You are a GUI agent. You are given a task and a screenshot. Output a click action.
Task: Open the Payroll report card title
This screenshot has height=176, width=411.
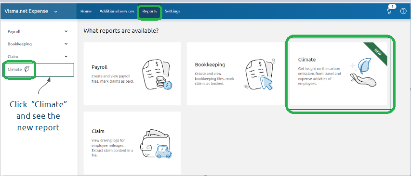100,67
